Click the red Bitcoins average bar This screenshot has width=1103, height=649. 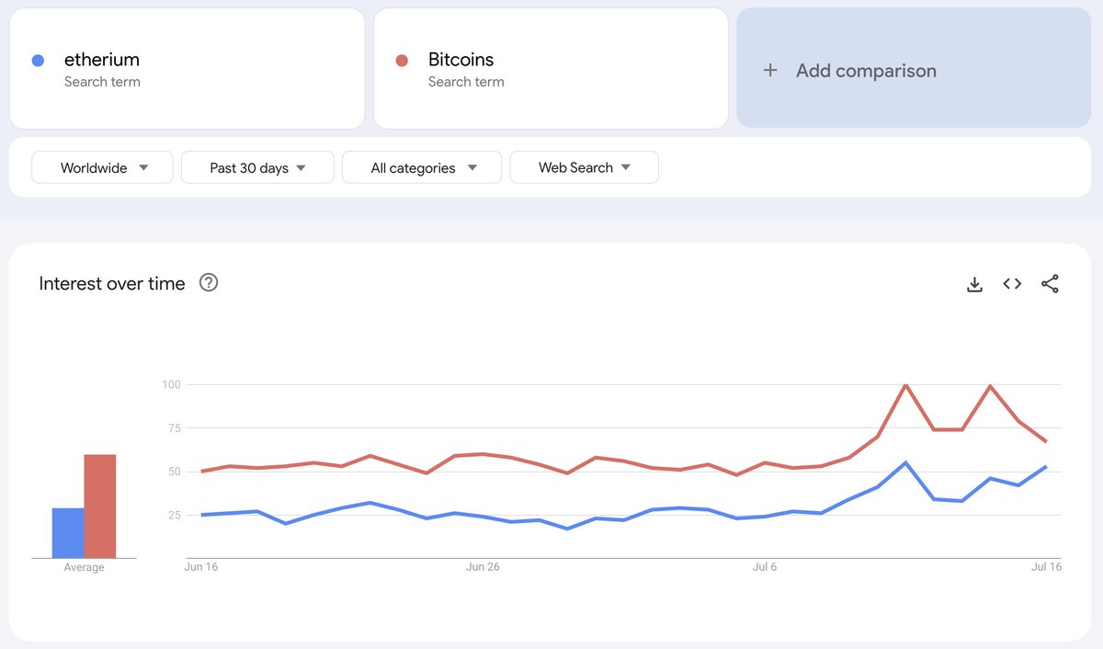point(100,507)
